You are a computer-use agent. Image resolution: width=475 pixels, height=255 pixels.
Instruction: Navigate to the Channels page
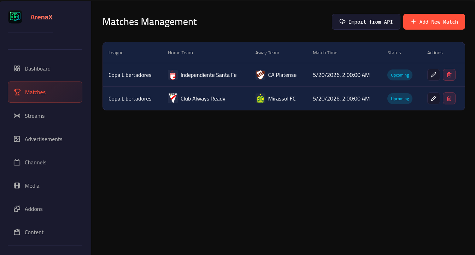(45, 162)
